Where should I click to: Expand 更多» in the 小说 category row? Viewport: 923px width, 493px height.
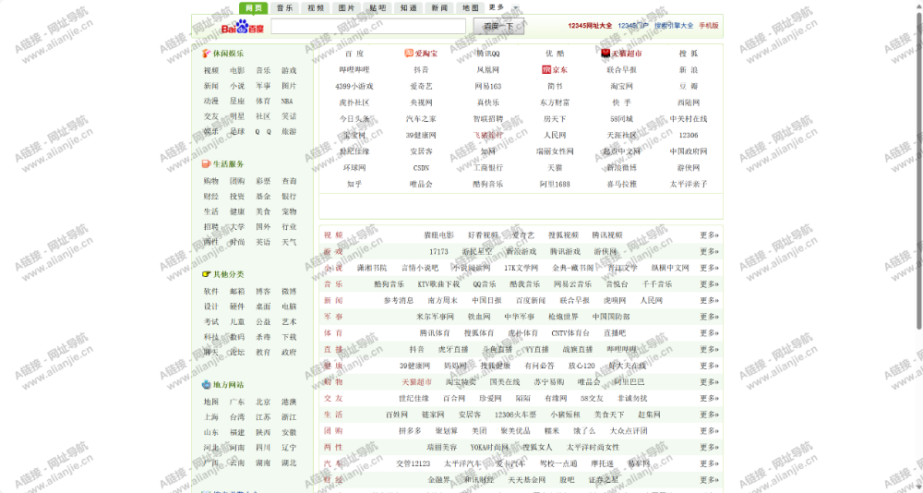[x=709, y=268]
